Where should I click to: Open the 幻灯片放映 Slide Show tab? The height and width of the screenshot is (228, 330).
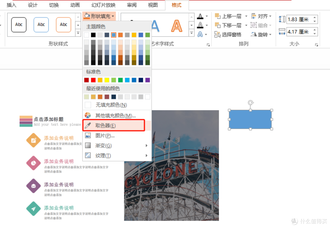[x=103, y=5]
